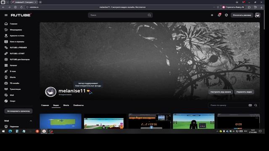
Task: Open Windows Start menu
Action: click(3, 131)
